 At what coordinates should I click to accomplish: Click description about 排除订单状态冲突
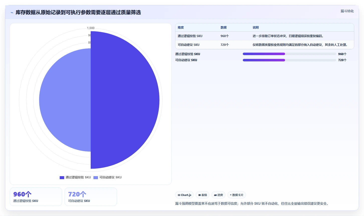(x=288, y=36)
